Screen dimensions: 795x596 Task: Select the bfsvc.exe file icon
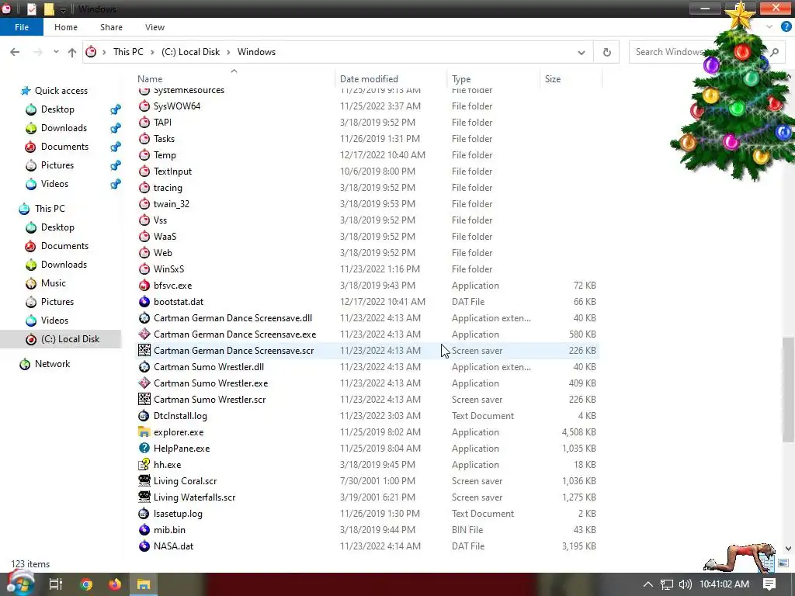click(x=144, y=286)
